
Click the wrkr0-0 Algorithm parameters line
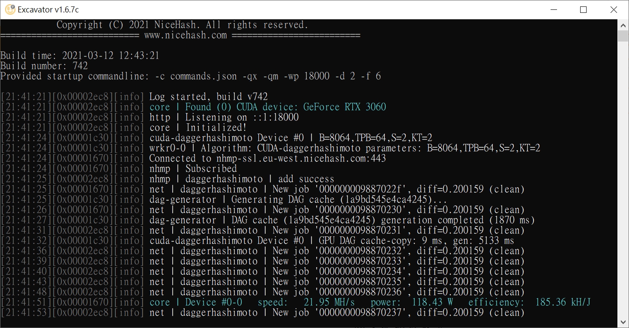point(270,148)
